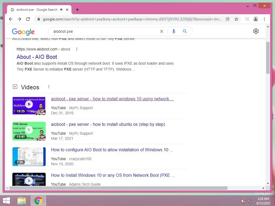Click the scroll down arrow of the page

(268, 183)
